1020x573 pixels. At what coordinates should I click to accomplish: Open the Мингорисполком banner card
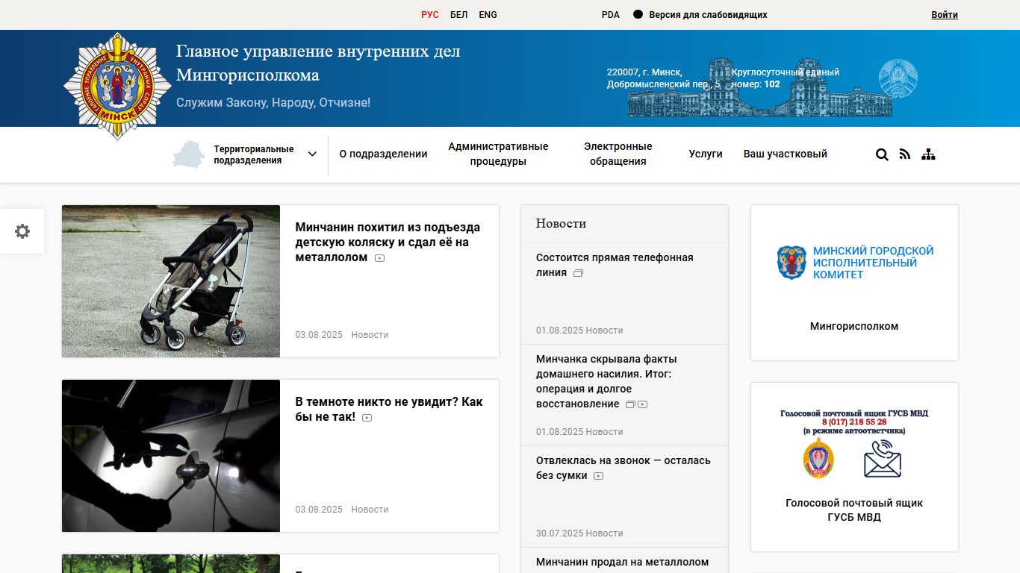[854, 283]
